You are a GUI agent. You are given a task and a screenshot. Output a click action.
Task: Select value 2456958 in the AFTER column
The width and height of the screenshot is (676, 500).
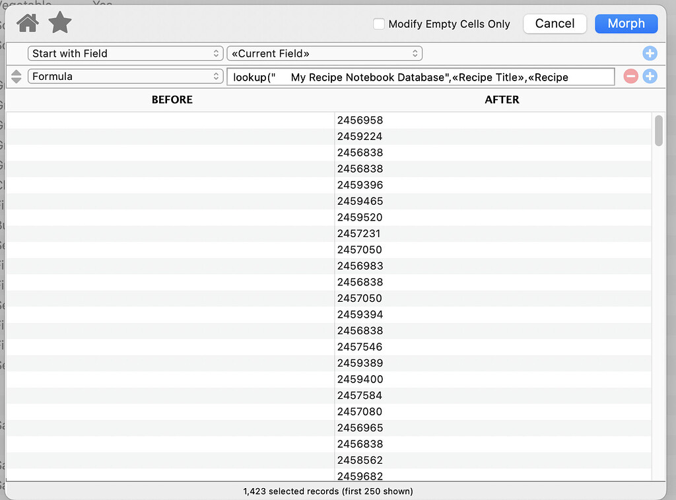[360, 120]
